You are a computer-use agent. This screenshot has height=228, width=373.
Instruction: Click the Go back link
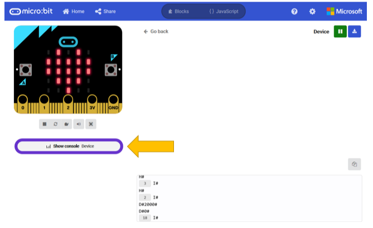[x=156, y=31]
